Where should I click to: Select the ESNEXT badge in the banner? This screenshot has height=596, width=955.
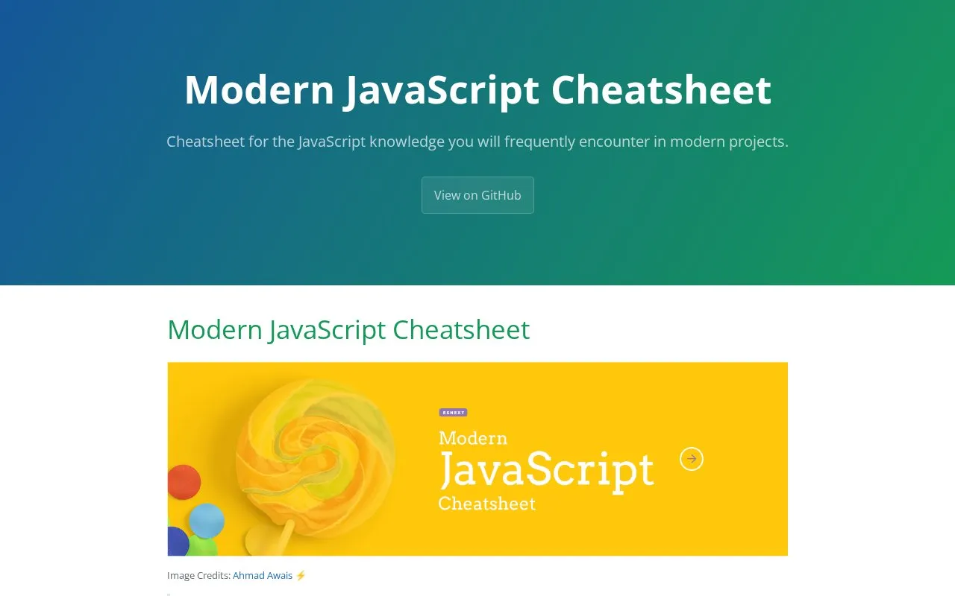pos(454,412)
